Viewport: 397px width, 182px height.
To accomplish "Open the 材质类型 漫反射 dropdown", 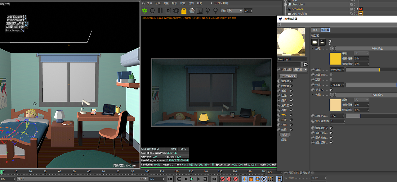I will [x=300, y=70].
